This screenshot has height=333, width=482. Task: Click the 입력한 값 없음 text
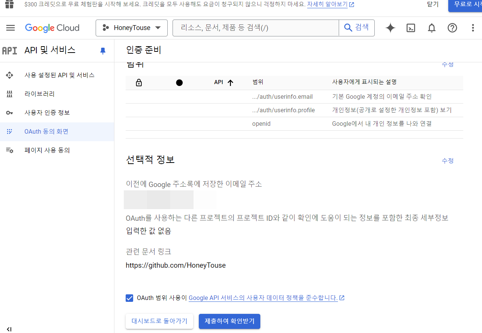coord(149,231)
